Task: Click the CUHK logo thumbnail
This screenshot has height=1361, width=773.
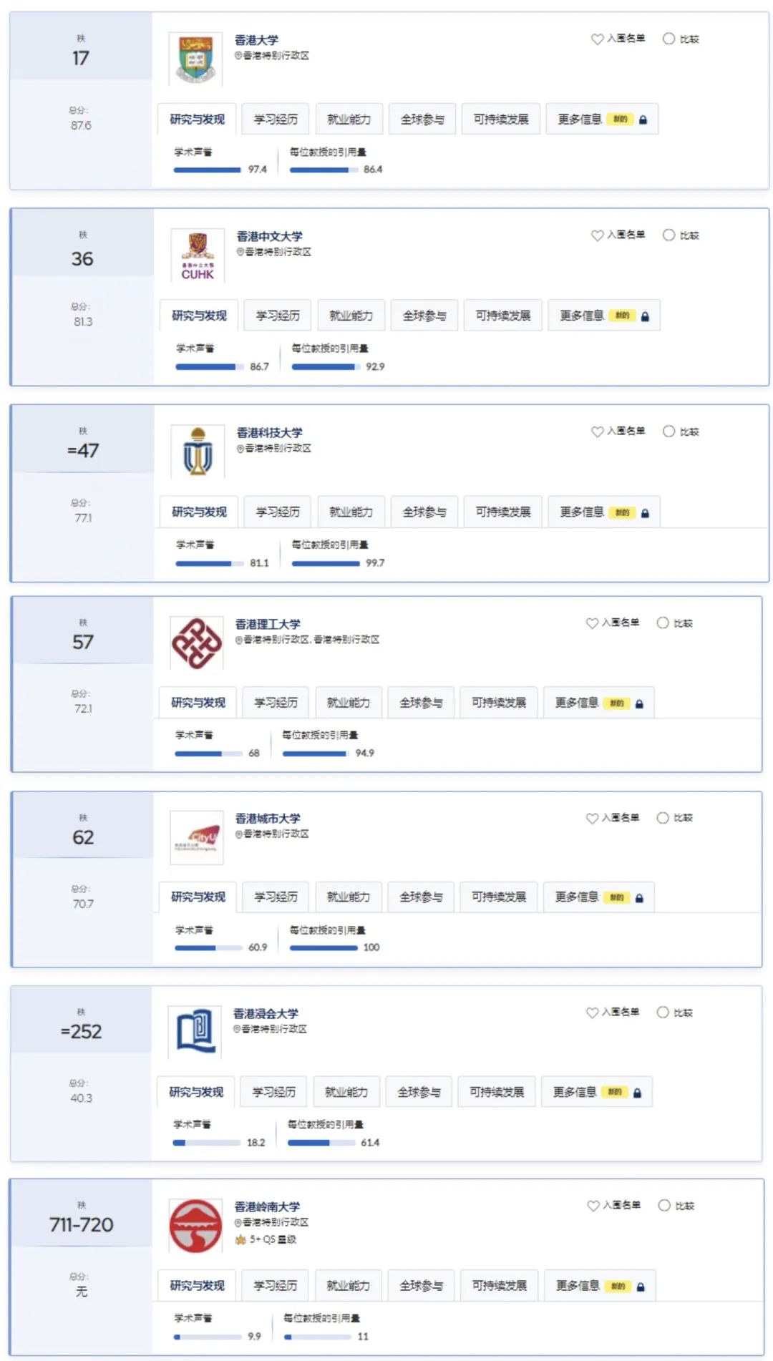Action: [x=198, y=255]
